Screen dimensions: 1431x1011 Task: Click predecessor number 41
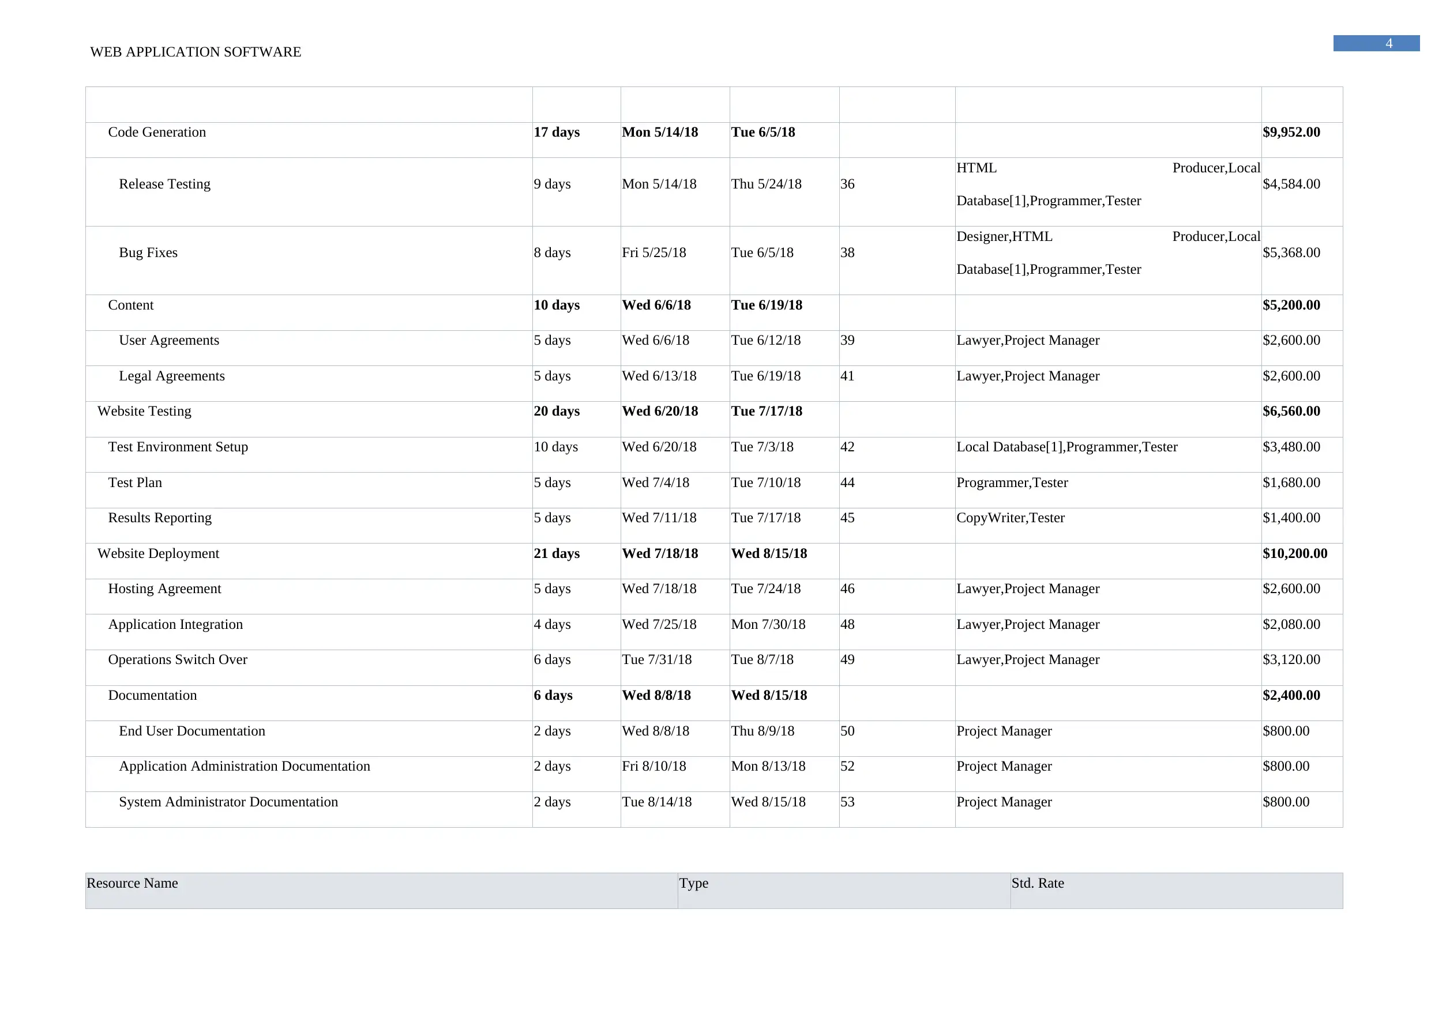[x=848, y=376]
